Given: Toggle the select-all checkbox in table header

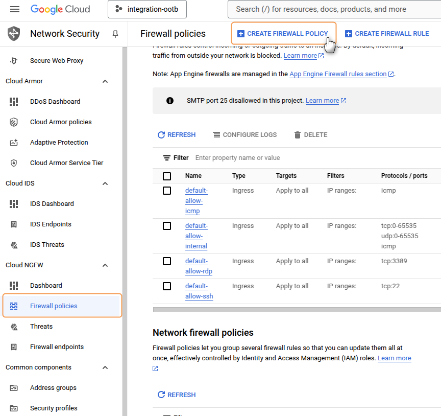Looking at the screenshot, I should point(167,176).
